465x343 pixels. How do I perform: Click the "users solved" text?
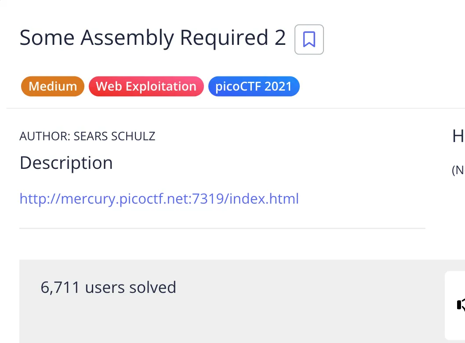tap(131, 287)
